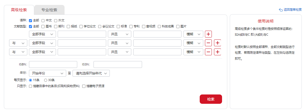Click the plus icon on first search row

coord(208,34)
